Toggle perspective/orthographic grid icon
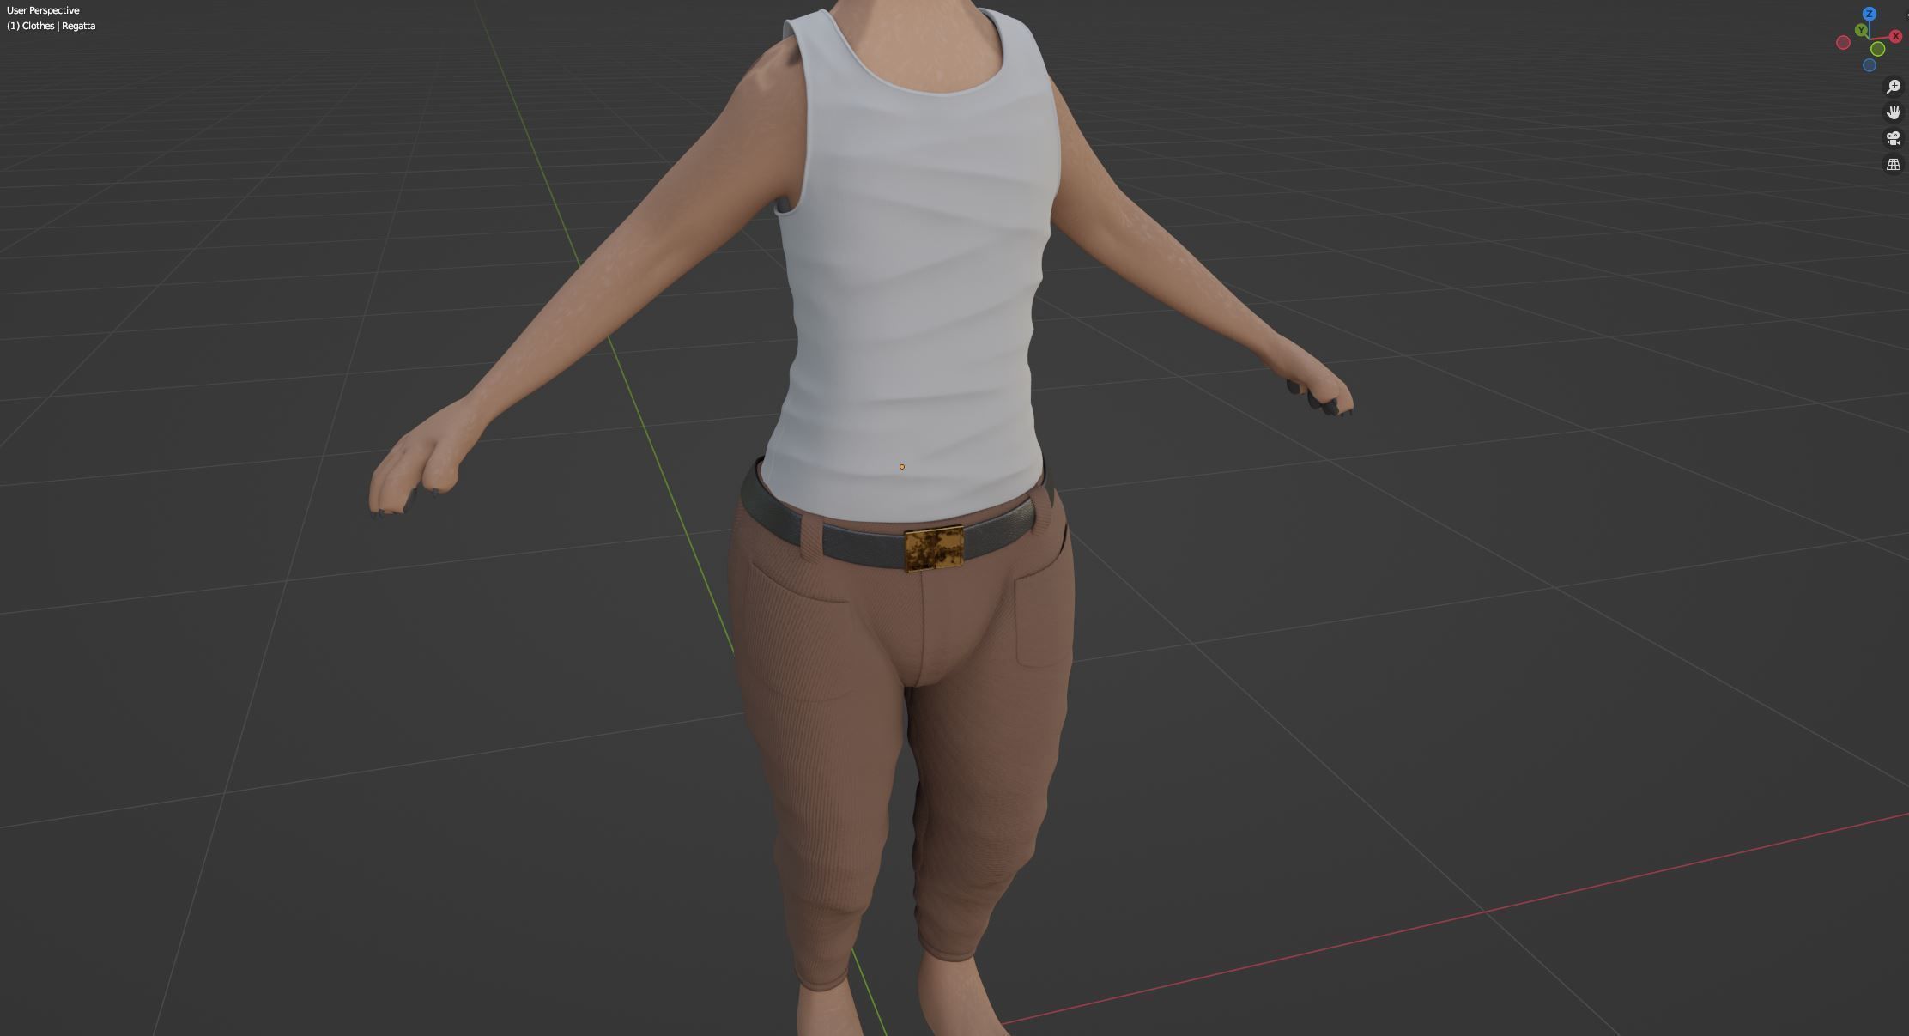Image resolution: width=1909 pixels, height=1036 pixels. click(1893, 164)
